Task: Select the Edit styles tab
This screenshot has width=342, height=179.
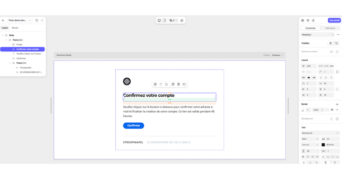Action: [330, 28]
